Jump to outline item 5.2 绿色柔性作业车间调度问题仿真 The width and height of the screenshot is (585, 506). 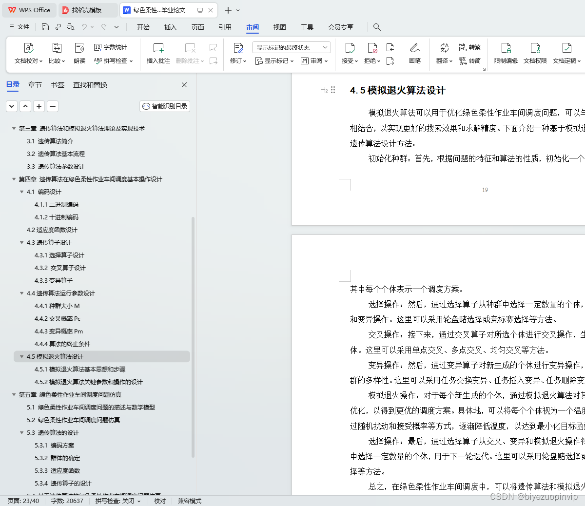(73, 420)
